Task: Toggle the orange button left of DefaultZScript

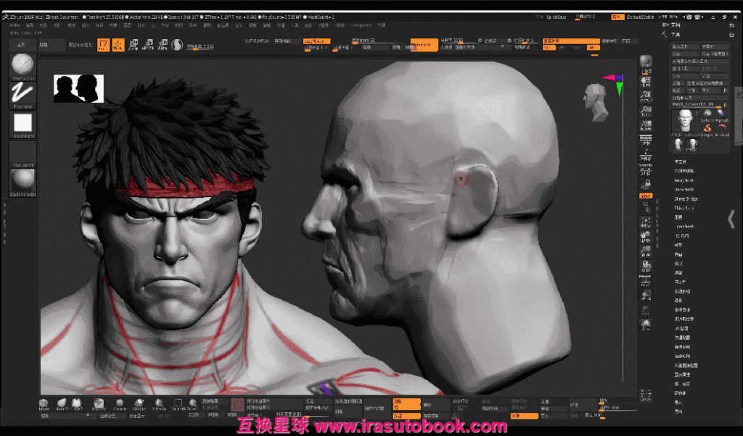Action: click(x=617, y=17)
